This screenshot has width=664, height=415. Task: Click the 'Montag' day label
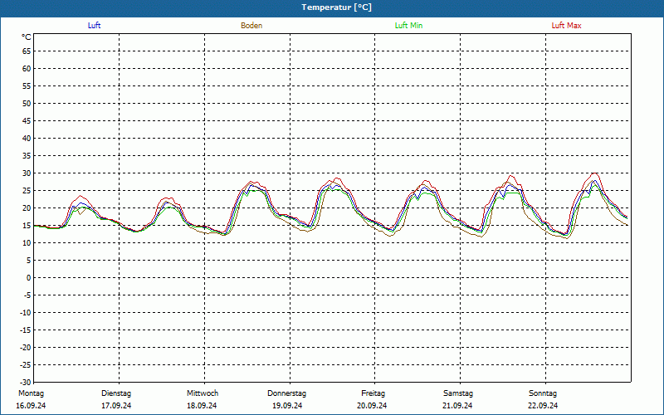coord(31,393)
